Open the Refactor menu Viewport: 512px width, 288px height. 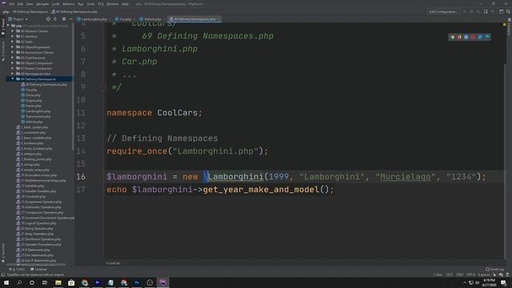click(69, 4)
